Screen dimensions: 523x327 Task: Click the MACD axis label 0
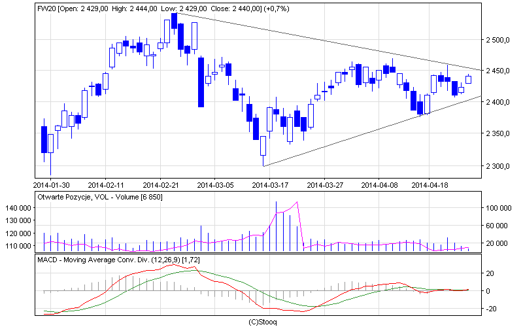(488, 291)
